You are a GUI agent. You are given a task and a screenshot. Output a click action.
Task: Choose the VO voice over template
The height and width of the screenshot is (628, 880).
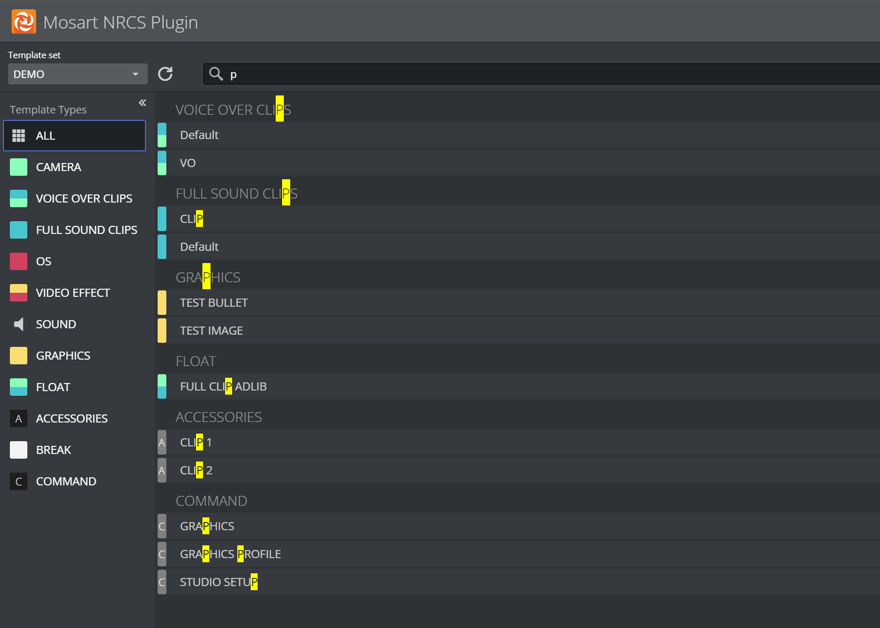point(188,163)
